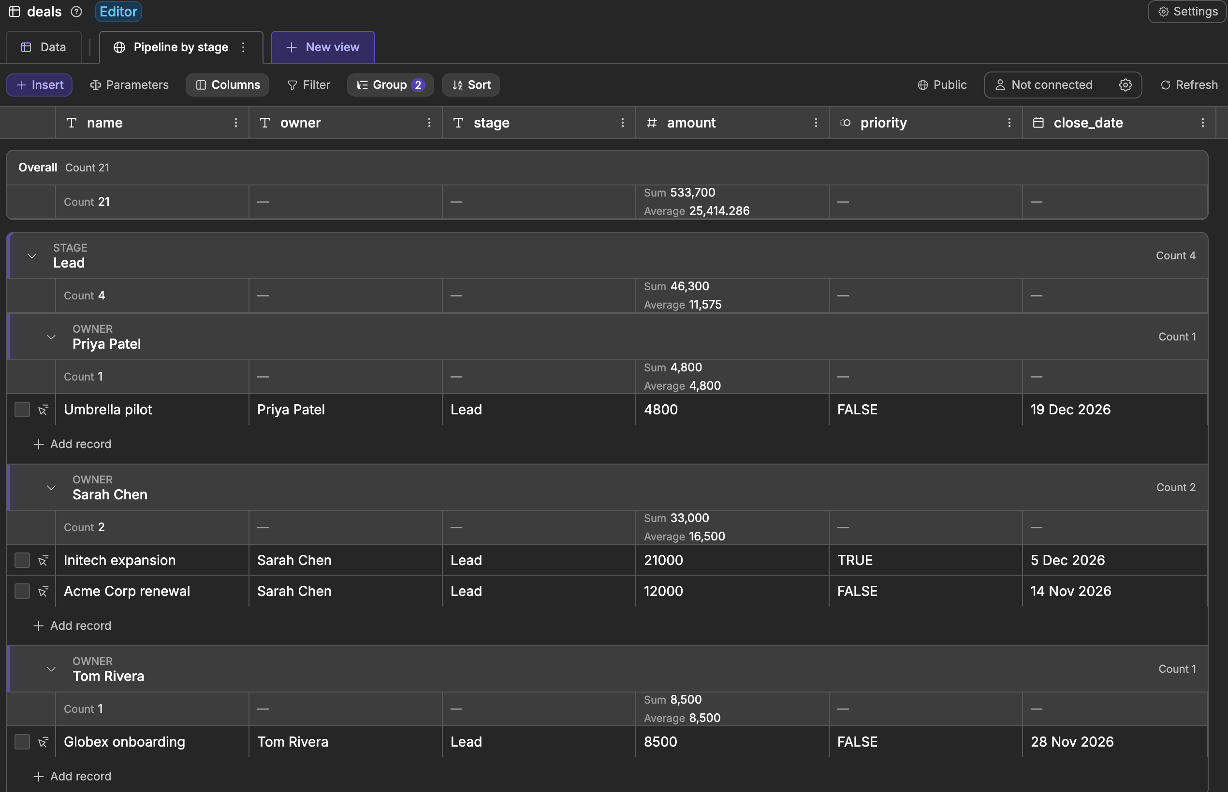Click the help icon next to deals
This screenshot has height=792, width=1228.
(76, 11)
